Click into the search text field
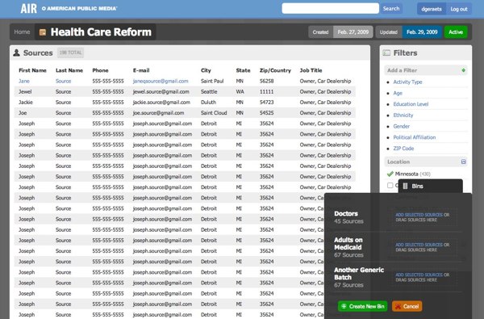484x319 pixels. (x=330, y=8)
